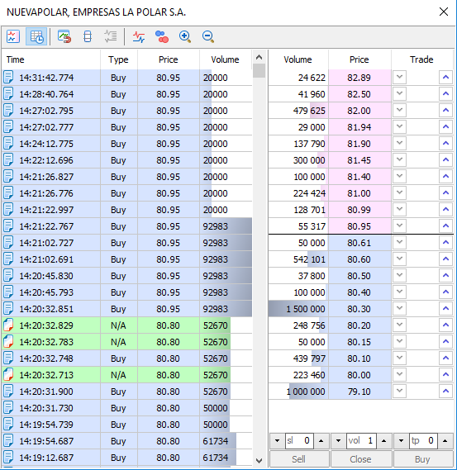Click the Time & Sales Price column header

[x=169, y=59]
